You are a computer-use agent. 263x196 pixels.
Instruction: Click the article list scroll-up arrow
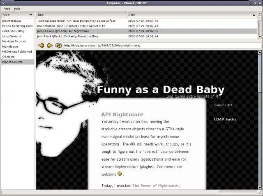coord(260,14)
